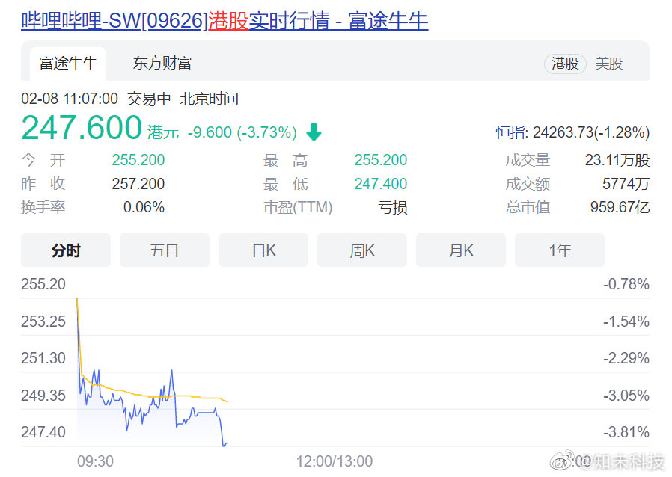Select the 富途牛牛 source tab

[68, 64]
